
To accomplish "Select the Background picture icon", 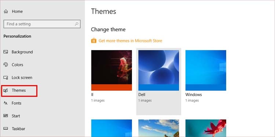I will (5, 52).
